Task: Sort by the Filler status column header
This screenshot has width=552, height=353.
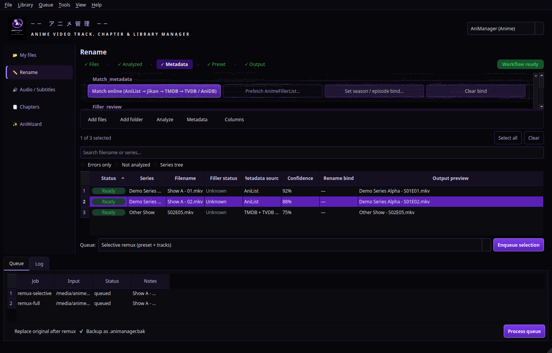Action: click(x=223, y=178)
